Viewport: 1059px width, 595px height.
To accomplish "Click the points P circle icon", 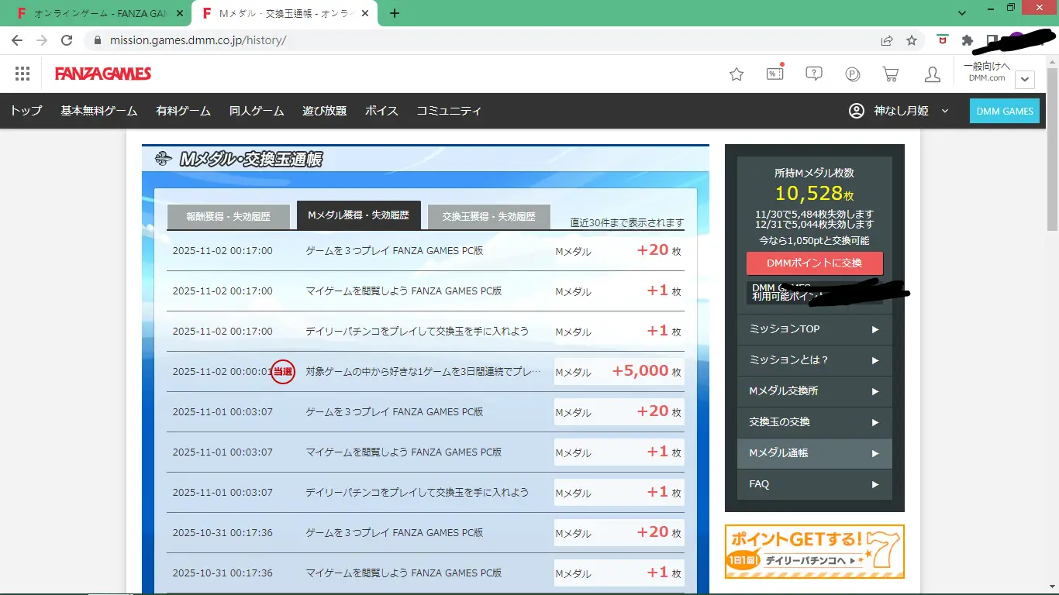I will [x=853, y=74].
